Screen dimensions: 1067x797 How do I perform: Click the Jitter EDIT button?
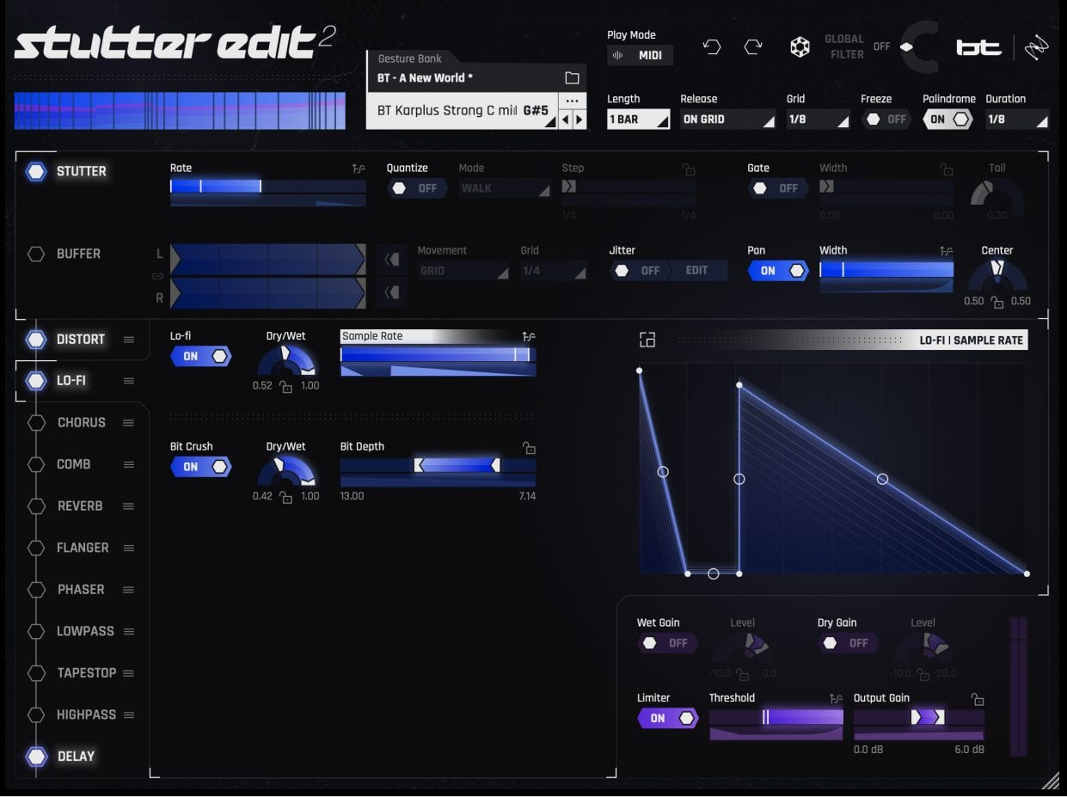point(696,271)
